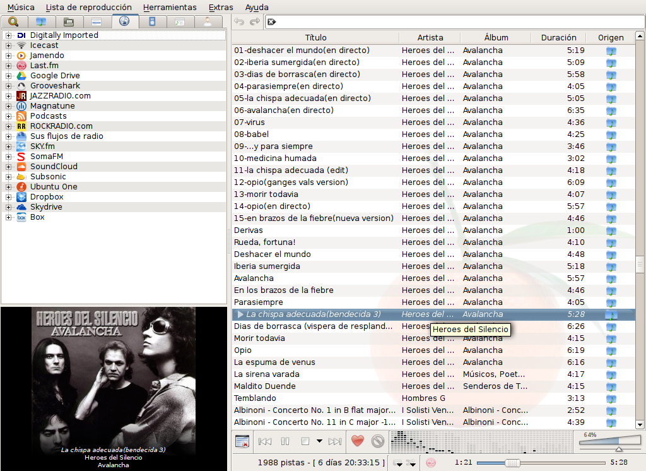Skip to the next track
Screen dimensions: 646x471
(x=335, y=441)
